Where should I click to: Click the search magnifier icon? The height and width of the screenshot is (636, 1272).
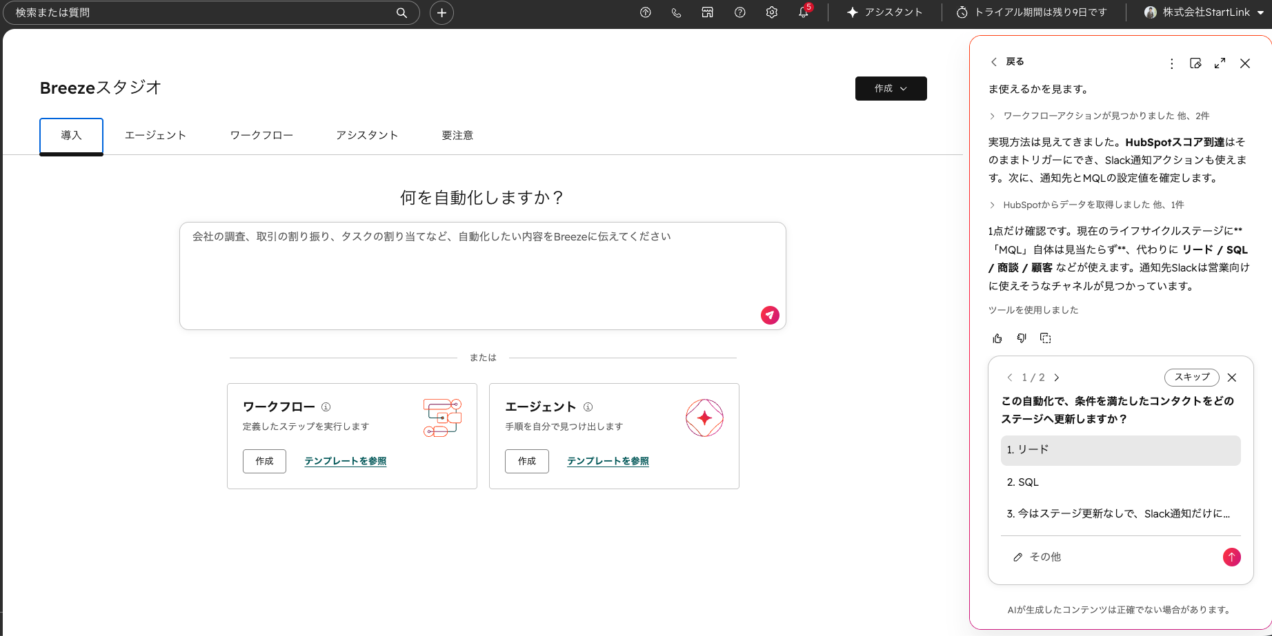pyautogui.click(x=401, y=12)
